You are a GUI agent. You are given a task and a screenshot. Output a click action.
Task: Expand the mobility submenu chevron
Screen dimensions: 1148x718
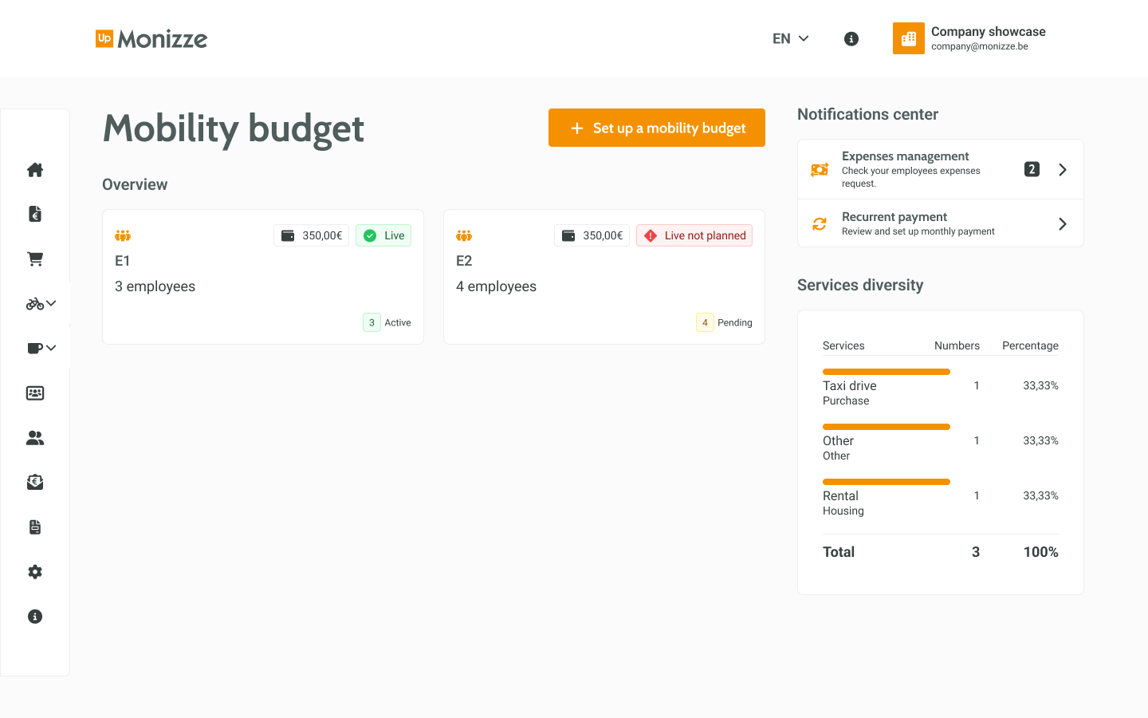tap(49, 303)
